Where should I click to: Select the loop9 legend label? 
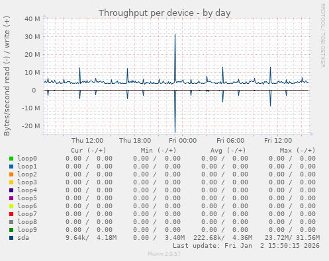pos(27,230)
